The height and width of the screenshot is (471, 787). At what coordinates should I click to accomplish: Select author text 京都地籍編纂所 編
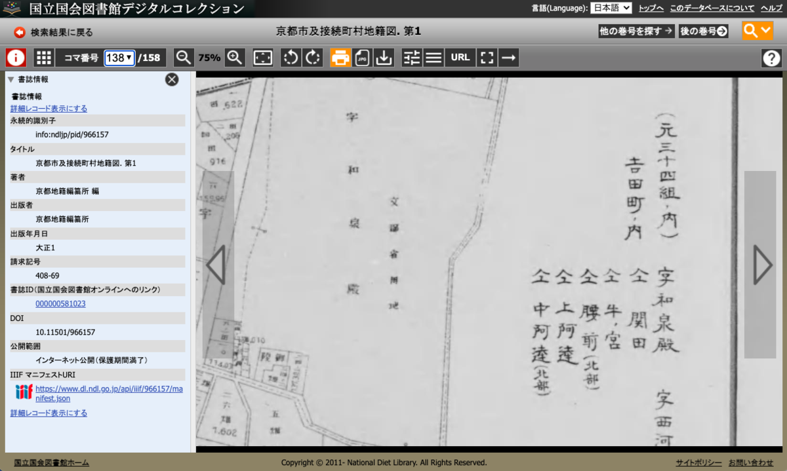(x=67, y=191)
